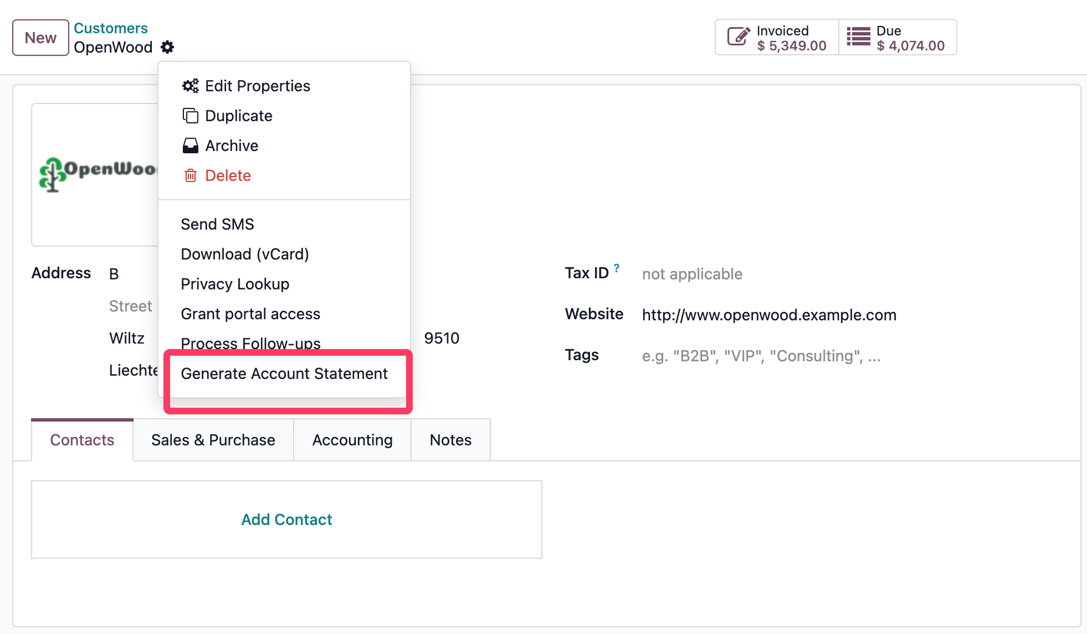
Task: Select Privacy Lookup
Action: pyautogui.click(x=234, y=284)
